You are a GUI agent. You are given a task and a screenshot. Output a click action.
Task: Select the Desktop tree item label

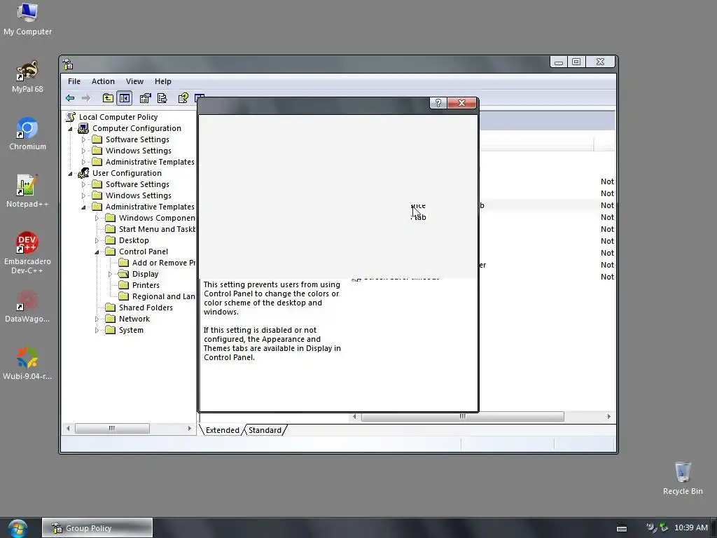134,241
